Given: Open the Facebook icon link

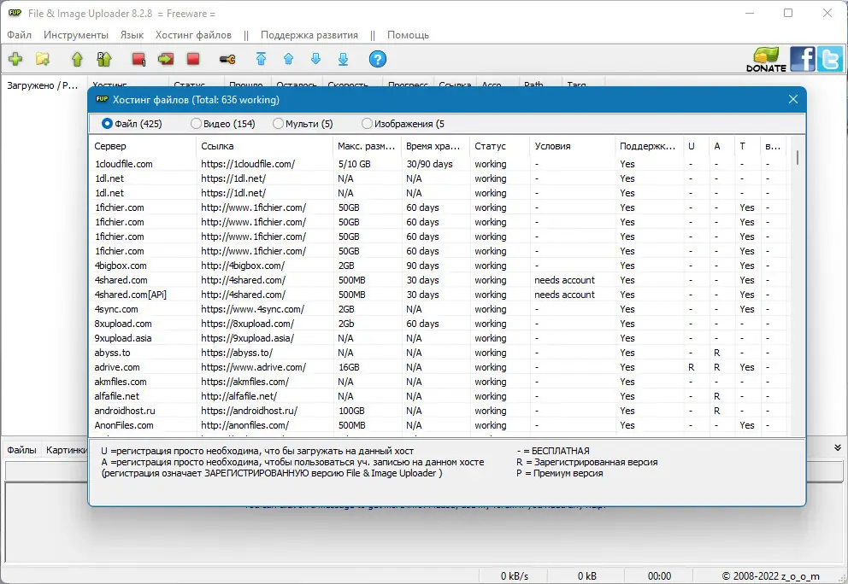Looking at the screenshot, I should click(x=802, y=59).
